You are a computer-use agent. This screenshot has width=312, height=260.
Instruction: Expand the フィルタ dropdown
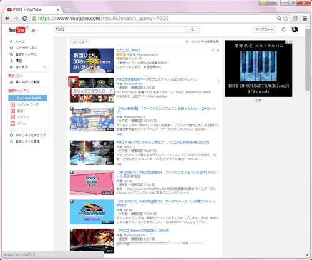point(80,42)
